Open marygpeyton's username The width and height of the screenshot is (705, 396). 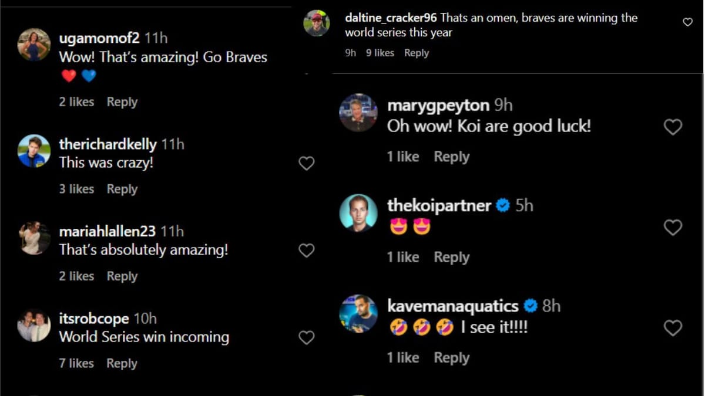[x=437, y=106]
